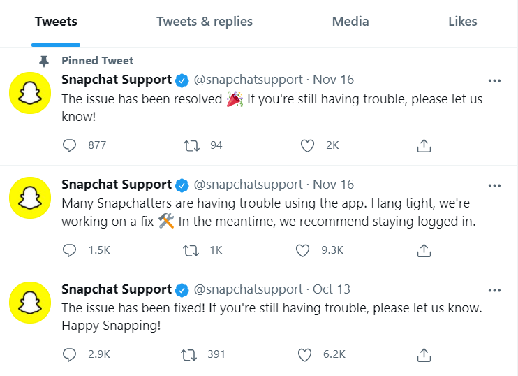
Task: Retweet the pinned 'issue has been resolved' tweet
Action: click(x=189, y=145)
